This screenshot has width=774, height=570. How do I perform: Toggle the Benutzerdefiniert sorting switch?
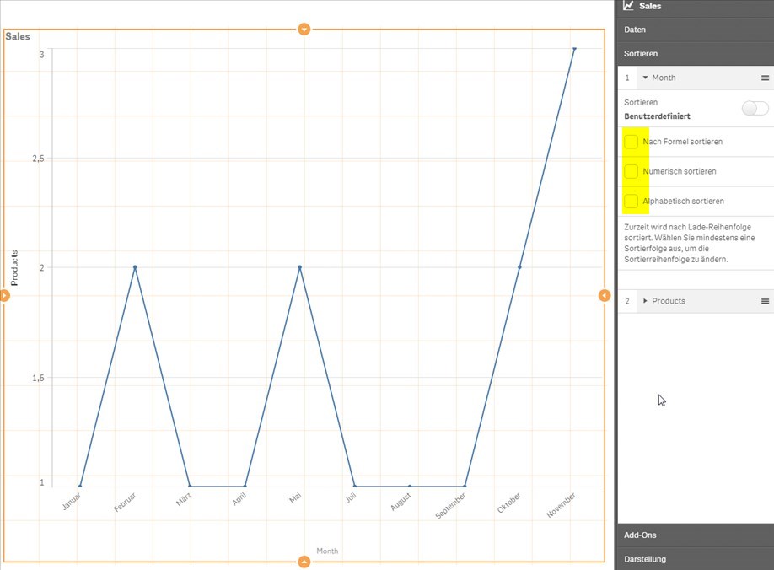[755, 108]
